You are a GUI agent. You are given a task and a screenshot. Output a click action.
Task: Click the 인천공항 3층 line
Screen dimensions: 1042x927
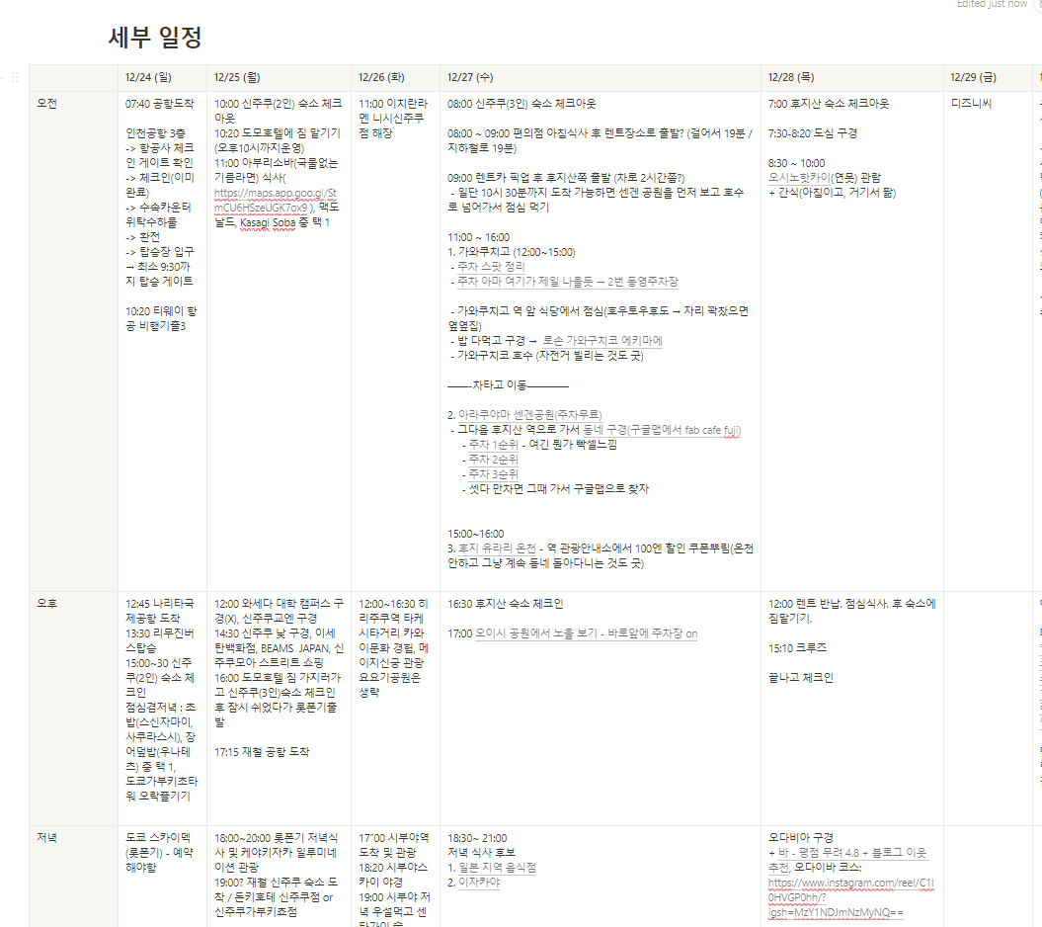pos(155,133)
